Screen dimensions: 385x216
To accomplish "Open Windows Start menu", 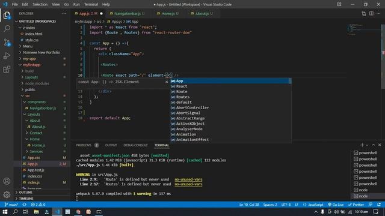I will (5, 212).
